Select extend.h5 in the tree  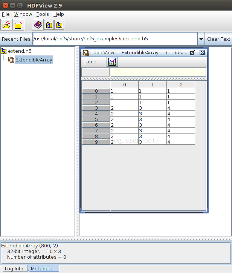(20, 51)
